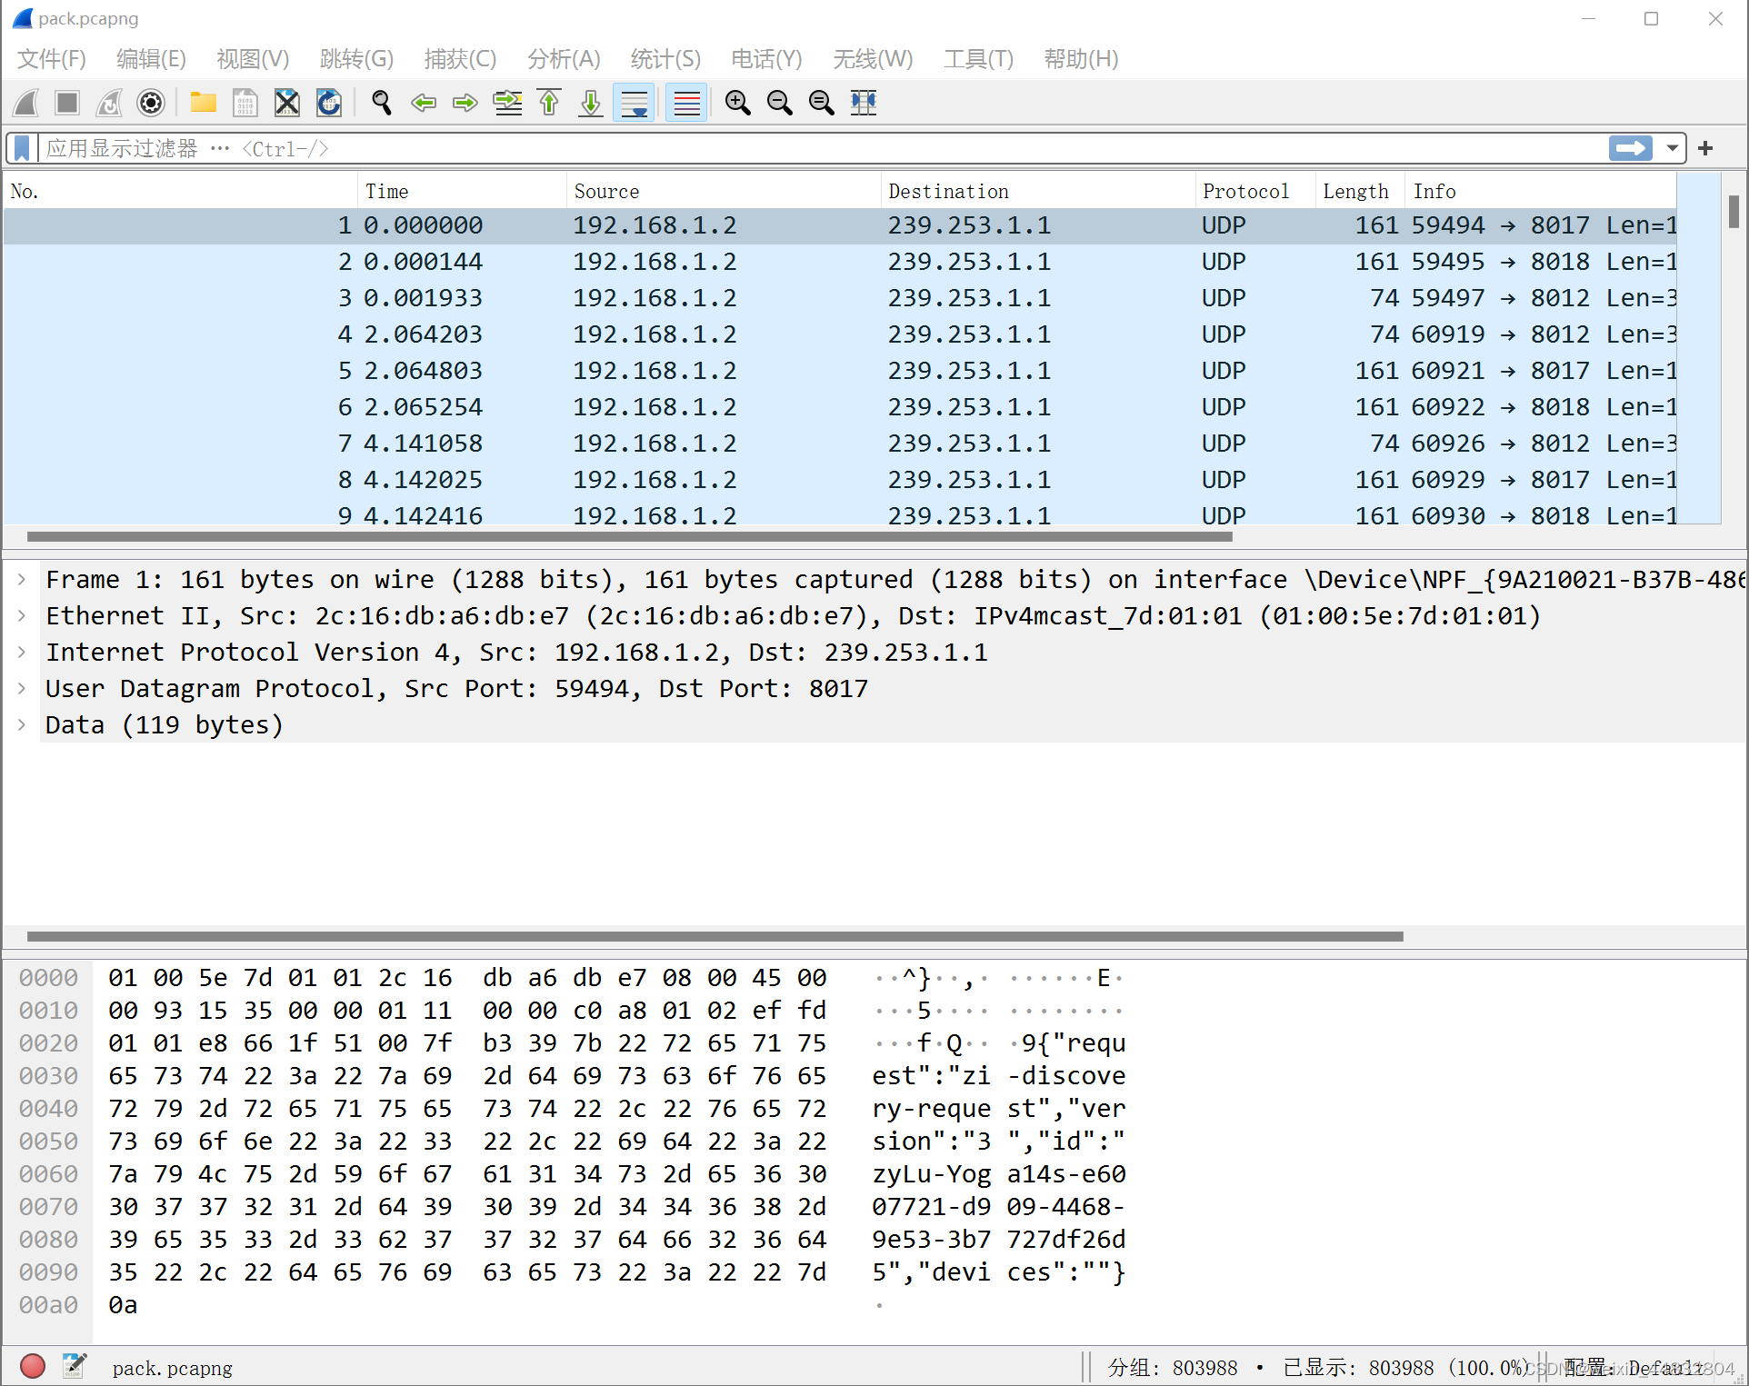
Task: Toggle auto-scroll during live capture
Action: tap(634, 103)
